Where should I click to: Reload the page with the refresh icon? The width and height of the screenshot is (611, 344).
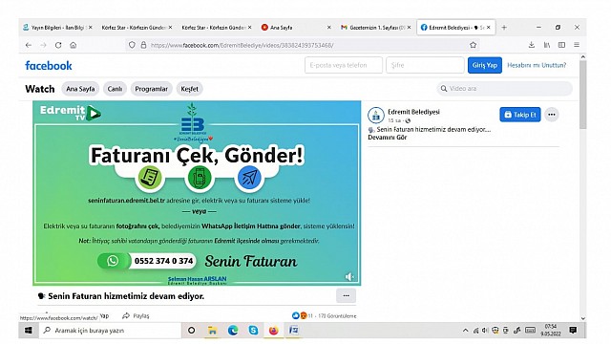(58, 45)
